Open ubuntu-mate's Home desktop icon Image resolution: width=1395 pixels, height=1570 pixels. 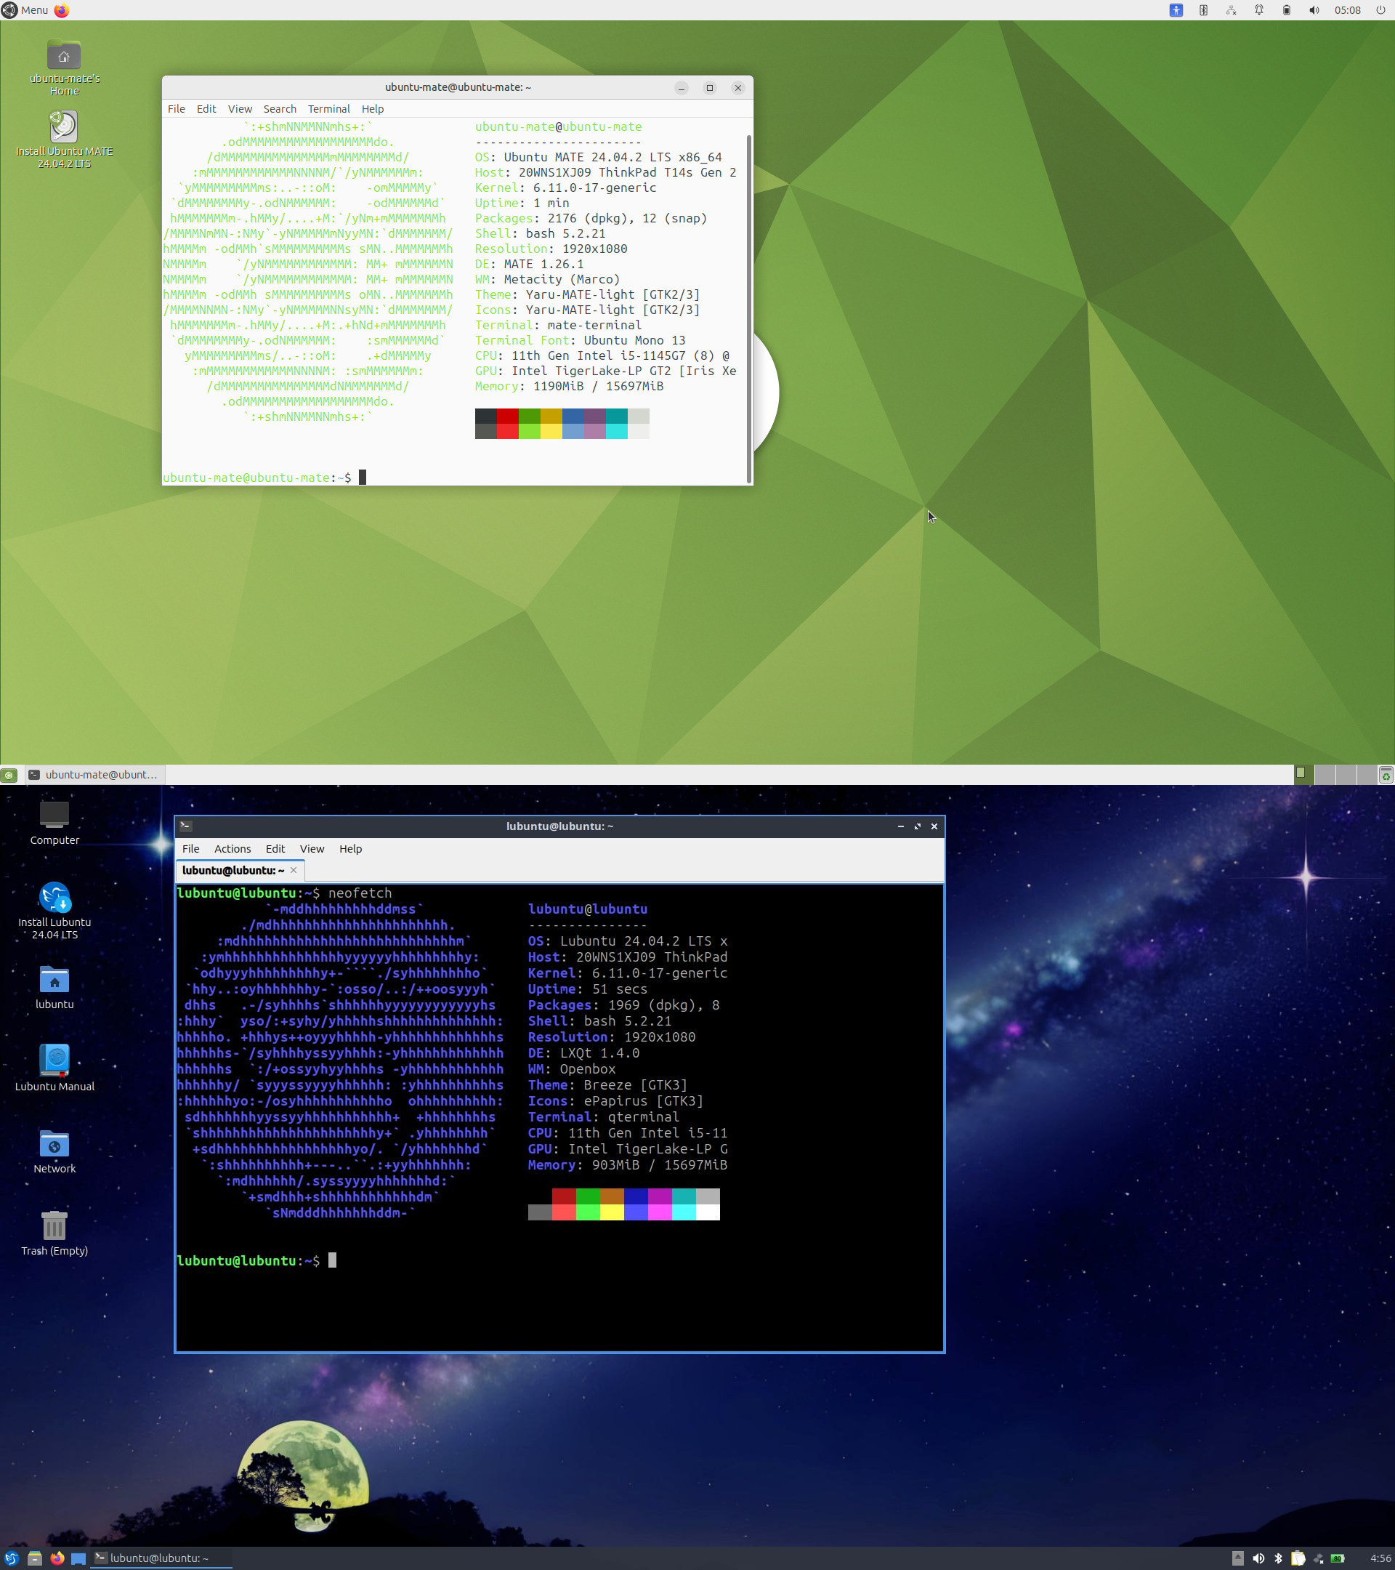(x=65, y=68)
